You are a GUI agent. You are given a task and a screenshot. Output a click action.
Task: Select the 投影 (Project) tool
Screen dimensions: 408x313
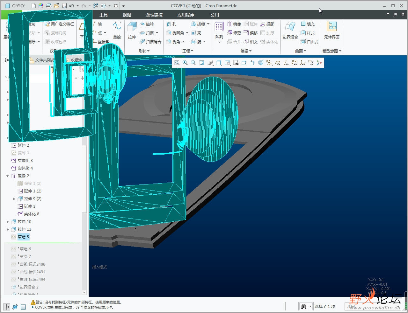tap(267, 24)
